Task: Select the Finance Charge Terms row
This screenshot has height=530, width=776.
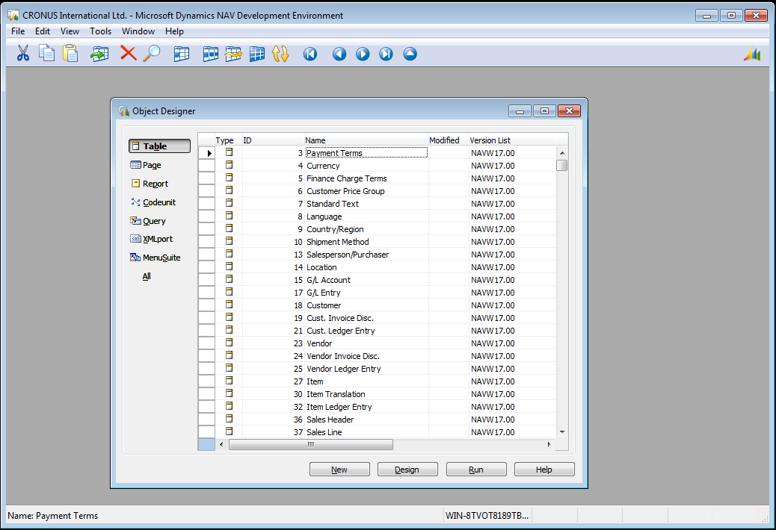Action: [377, 178]
